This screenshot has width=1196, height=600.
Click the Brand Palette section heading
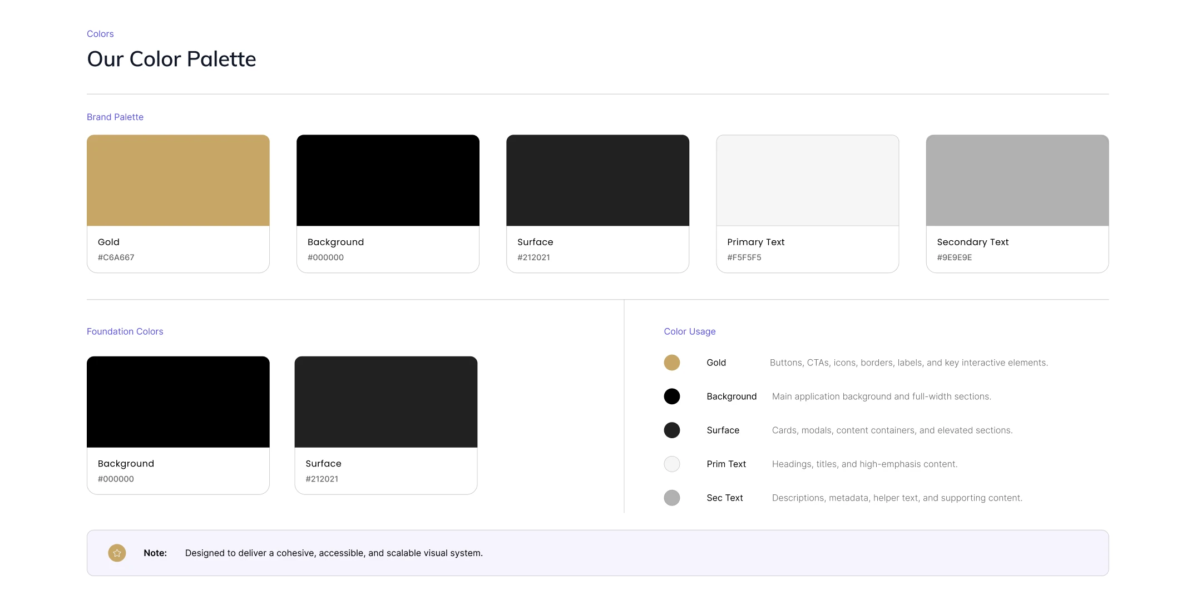(x=115, y=117)
